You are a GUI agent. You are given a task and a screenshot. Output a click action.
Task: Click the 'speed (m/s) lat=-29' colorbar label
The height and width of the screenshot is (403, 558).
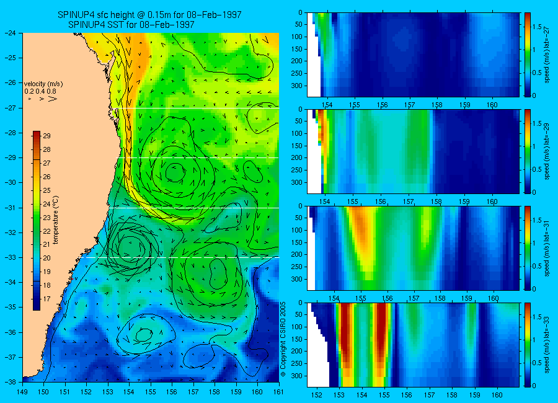547,151
